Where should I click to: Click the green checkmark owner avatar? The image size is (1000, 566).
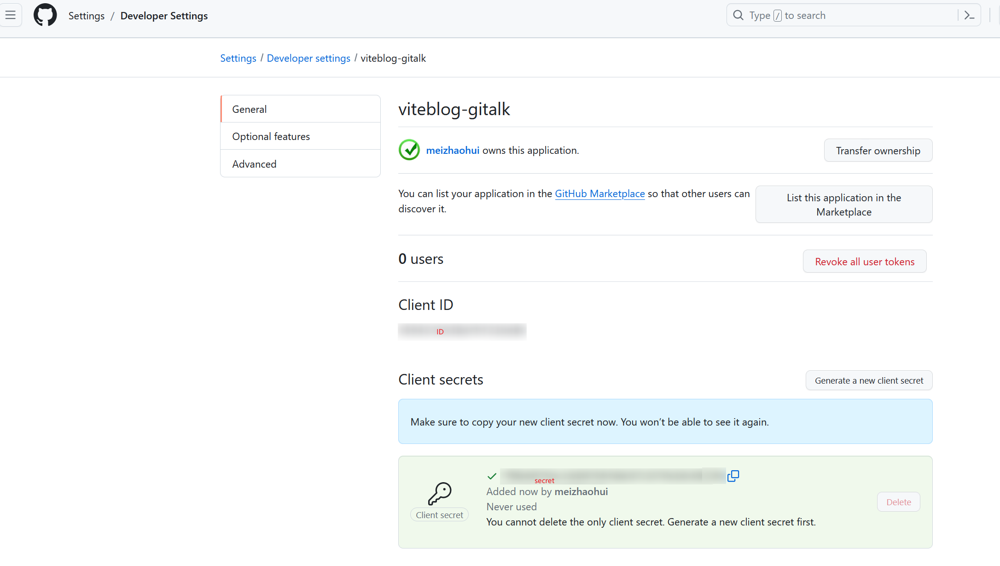(409, 150)
